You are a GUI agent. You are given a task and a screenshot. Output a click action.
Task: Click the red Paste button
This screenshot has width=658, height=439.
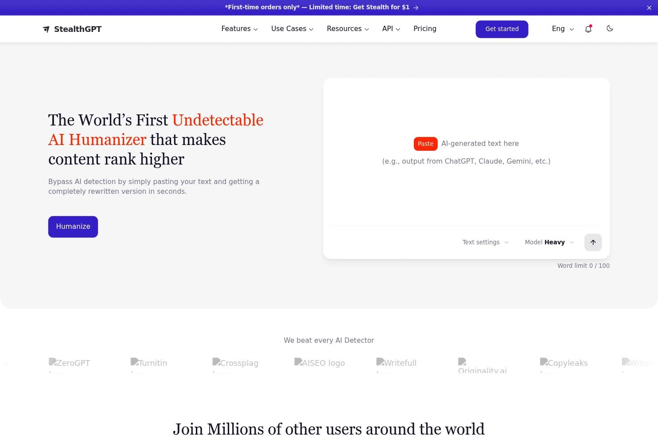pyautogui.click(x=425, y=144)
